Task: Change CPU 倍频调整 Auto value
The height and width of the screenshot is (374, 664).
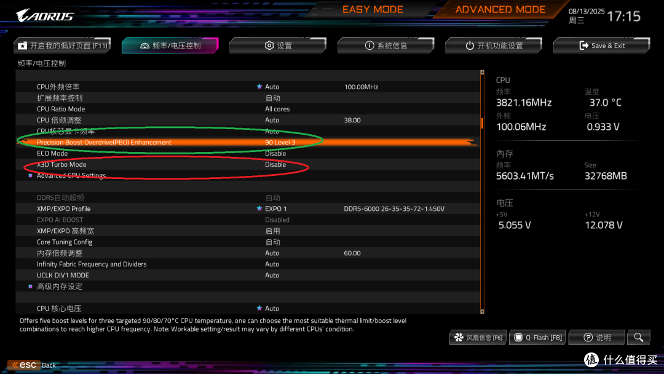Action: point(272,120)
